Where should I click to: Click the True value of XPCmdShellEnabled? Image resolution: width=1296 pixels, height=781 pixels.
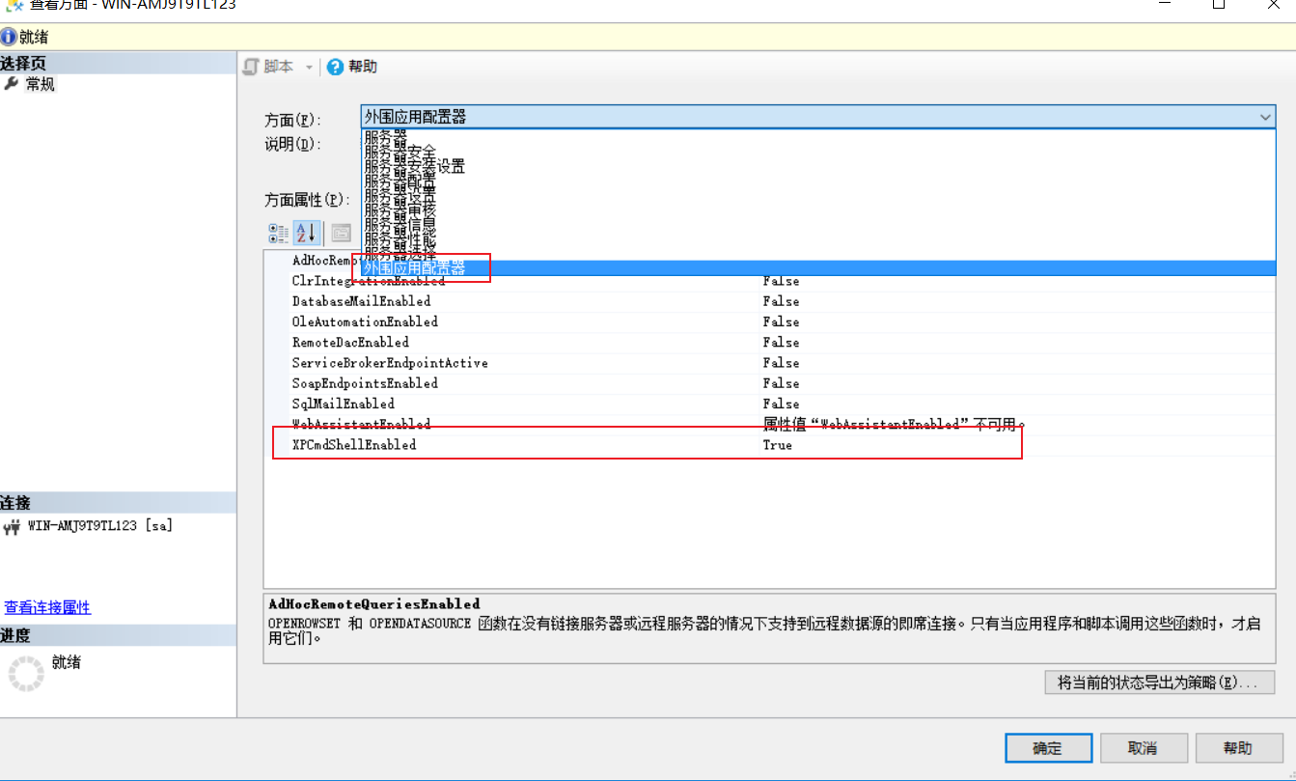pos(777,445)
